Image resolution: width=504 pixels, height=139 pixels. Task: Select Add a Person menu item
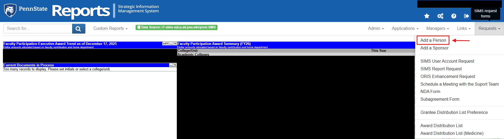[x=433, y=40]
